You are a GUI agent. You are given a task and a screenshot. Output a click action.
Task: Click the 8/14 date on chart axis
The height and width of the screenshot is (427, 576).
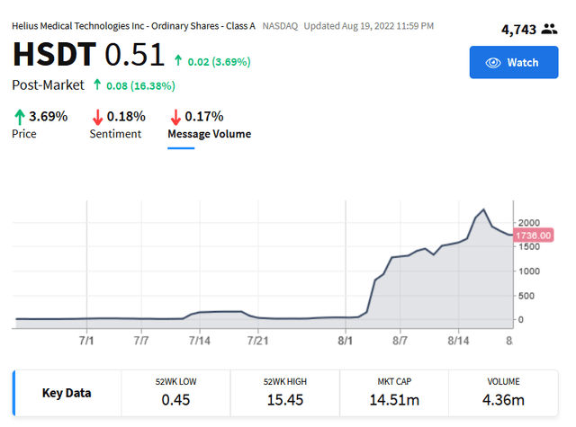(458, 341)
